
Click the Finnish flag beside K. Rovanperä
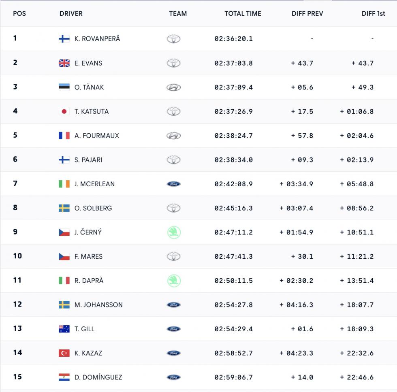pos(64,39)
